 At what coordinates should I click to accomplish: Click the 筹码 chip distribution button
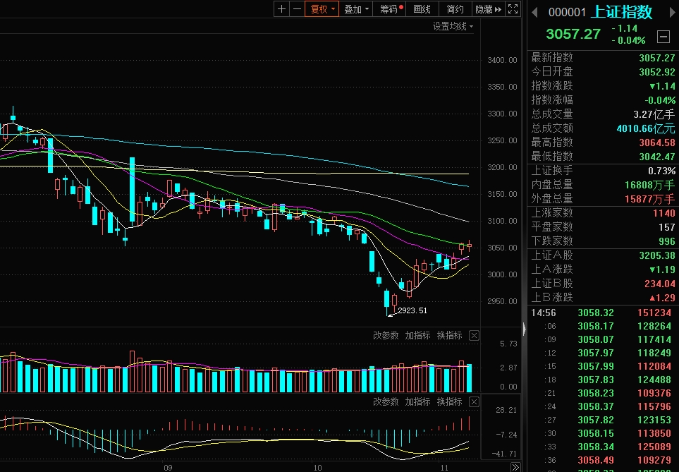tap(391, 9)
